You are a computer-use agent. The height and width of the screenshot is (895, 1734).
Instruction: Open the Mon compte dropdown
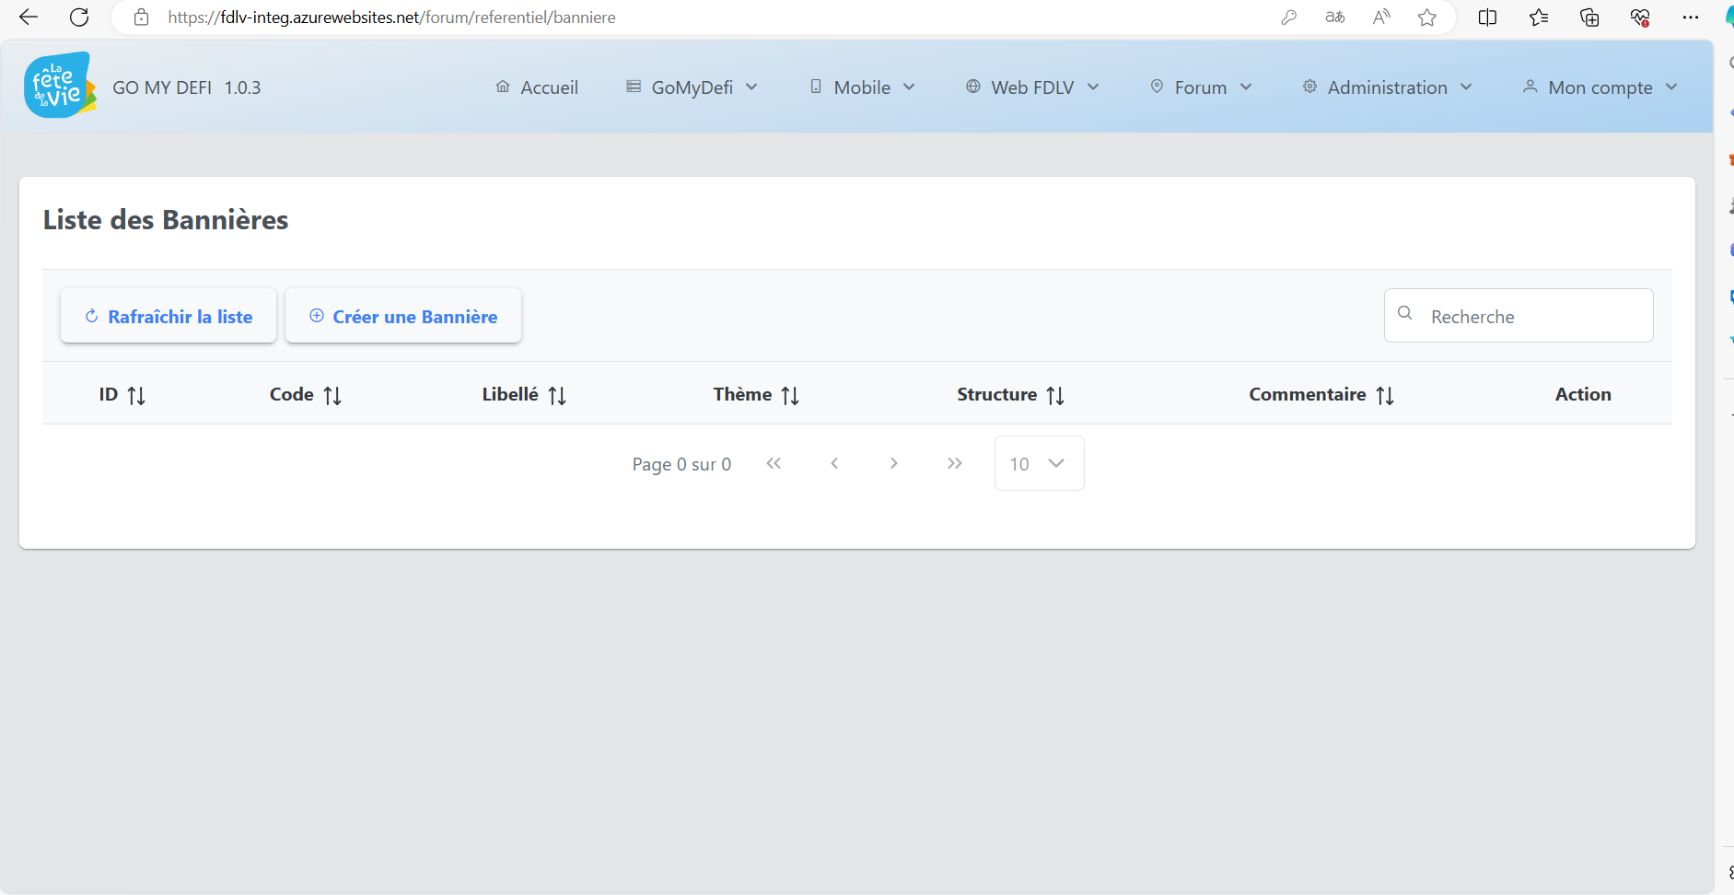1600,87
